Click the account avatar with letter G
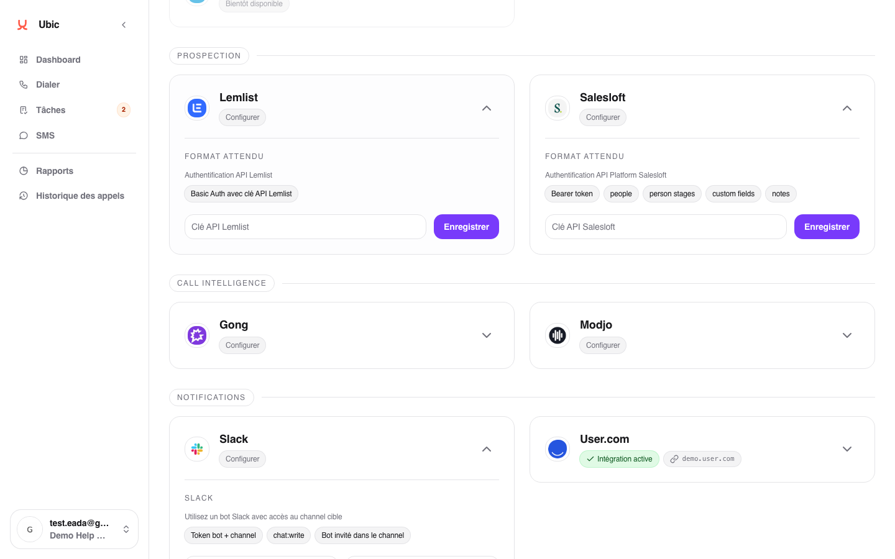This screenshot has width=895, height=559. (x=30, y=529)
